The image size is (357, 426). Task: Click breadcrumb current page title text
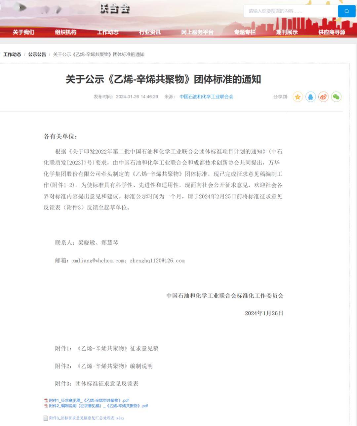(99, 55)
